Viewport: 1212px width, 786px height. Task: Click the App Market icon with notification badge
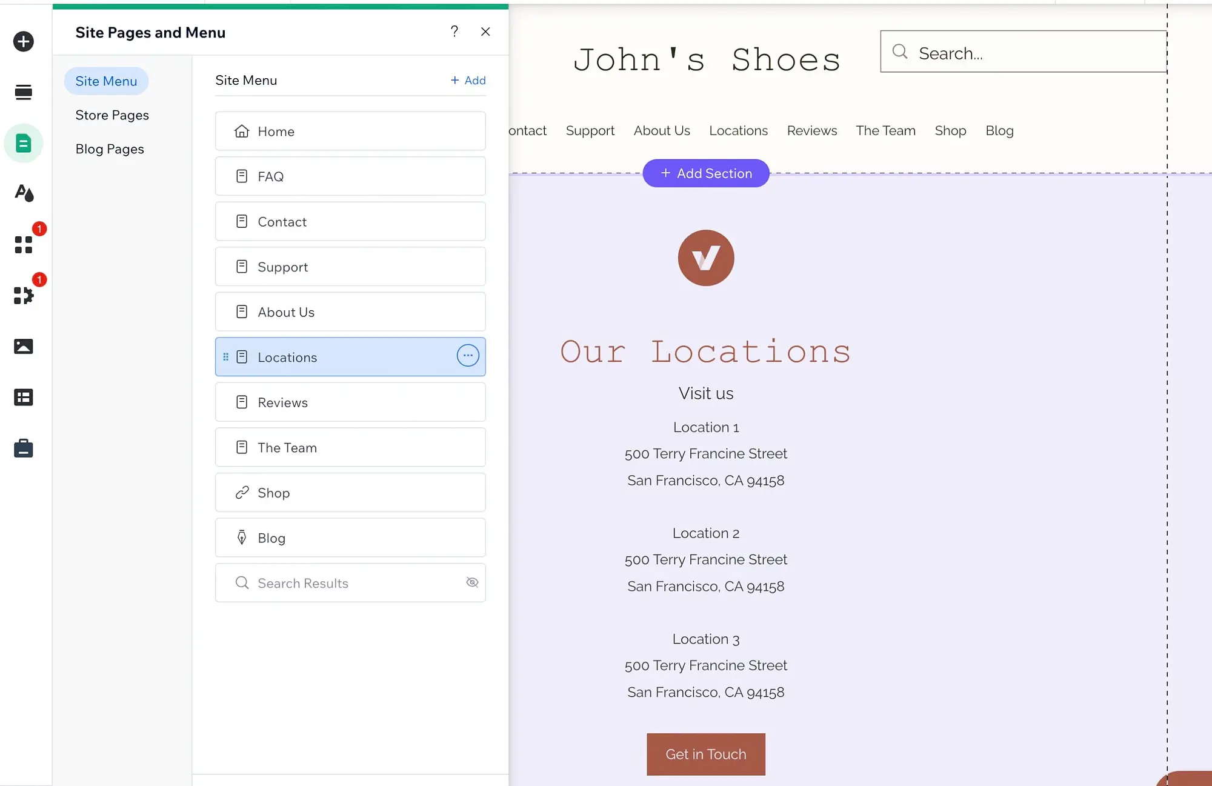24,244
